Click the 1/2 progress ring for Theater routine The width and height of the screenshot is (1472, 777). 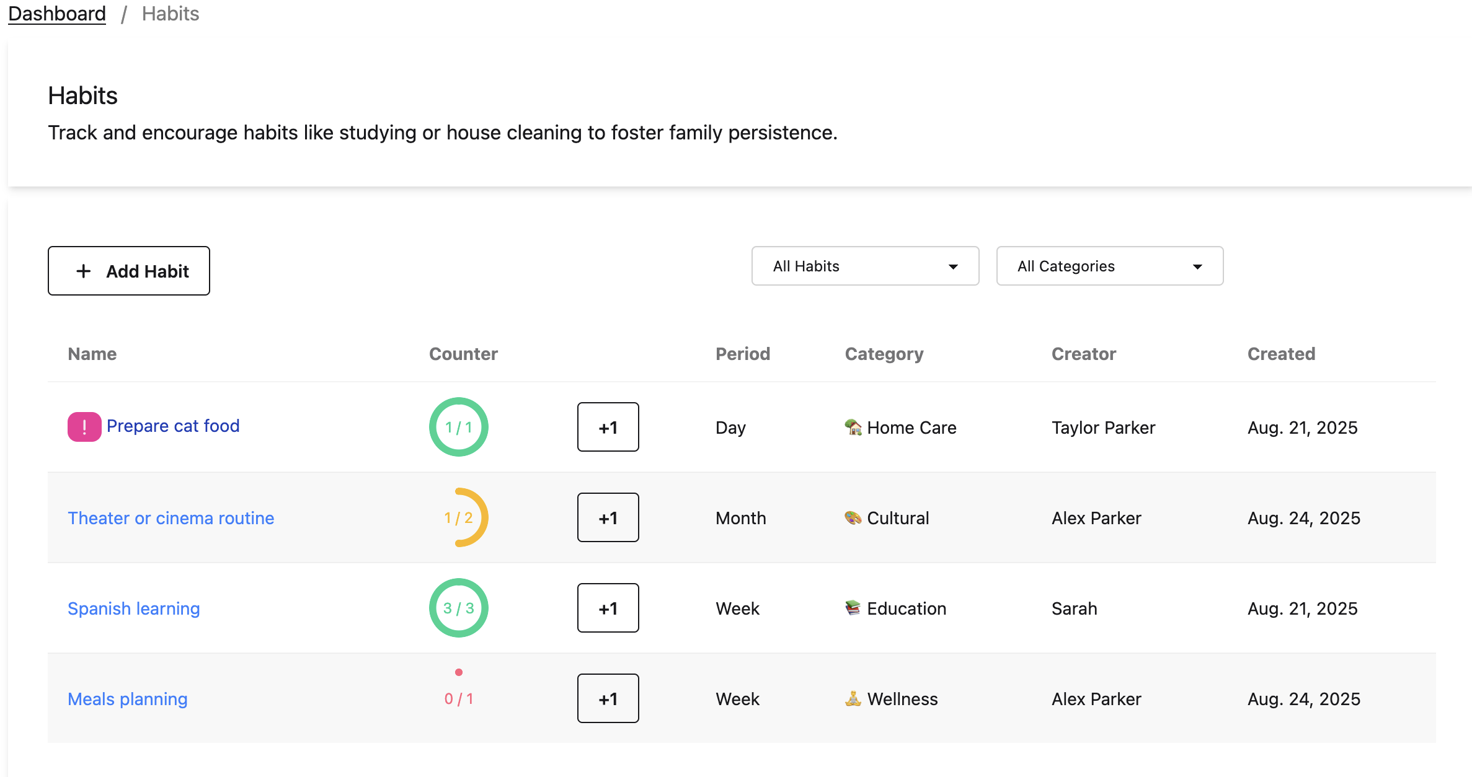tap(459, 517)
